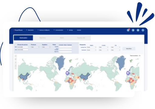Switch to the Real time tab
This screenshot has height=109, width=155.
43,38
